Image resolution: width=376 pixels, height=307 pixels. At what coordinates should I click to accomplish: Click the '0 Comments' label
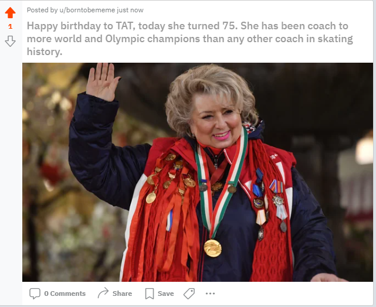click(65, 294)
